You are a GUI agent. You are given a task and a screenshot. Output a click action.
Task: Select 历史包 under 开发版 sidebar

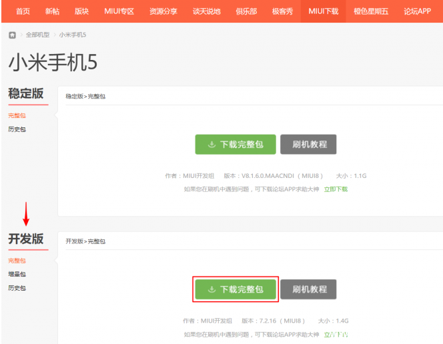point(17,288)
